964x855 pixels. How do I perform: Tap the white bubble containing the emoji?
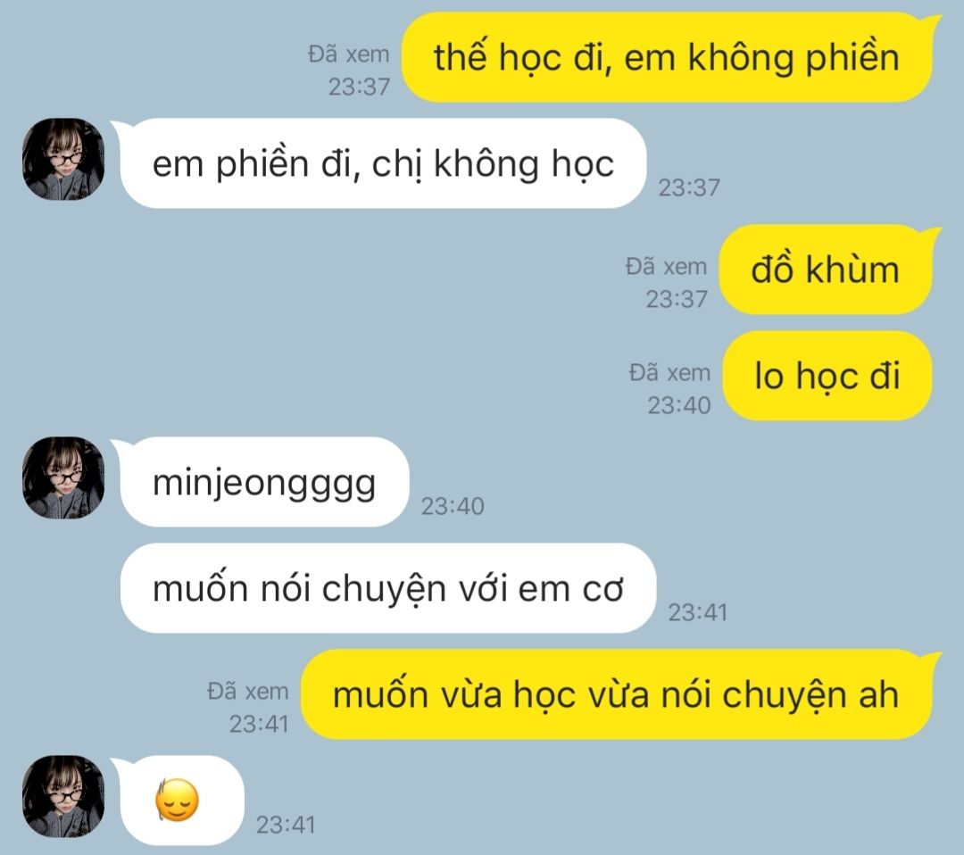(179, 801)
